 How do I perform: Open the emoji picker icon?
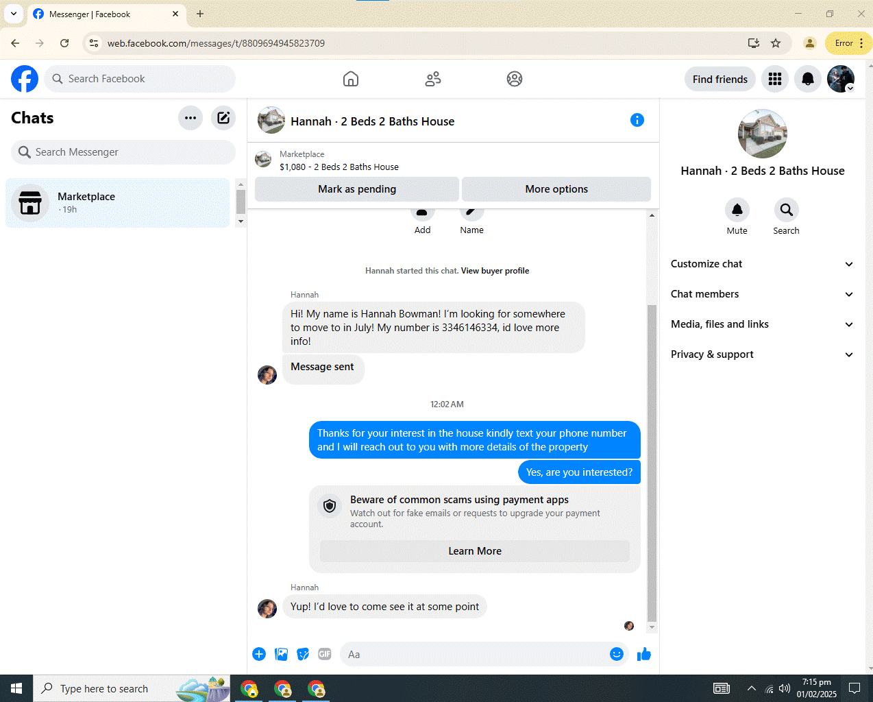click(x=617, y=654)
